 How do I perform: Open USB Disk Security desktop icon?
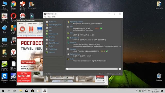click(23, 6)
